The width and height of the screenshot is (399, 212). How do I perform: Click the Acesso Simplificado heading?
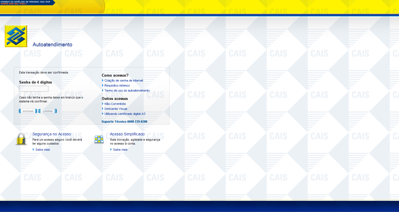pyautogui.click(x=127, y=134)
